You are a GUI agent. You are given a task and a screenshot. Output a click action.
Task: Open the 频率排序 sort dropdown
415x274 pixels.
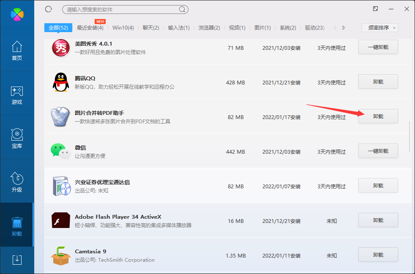click(380, 27)
